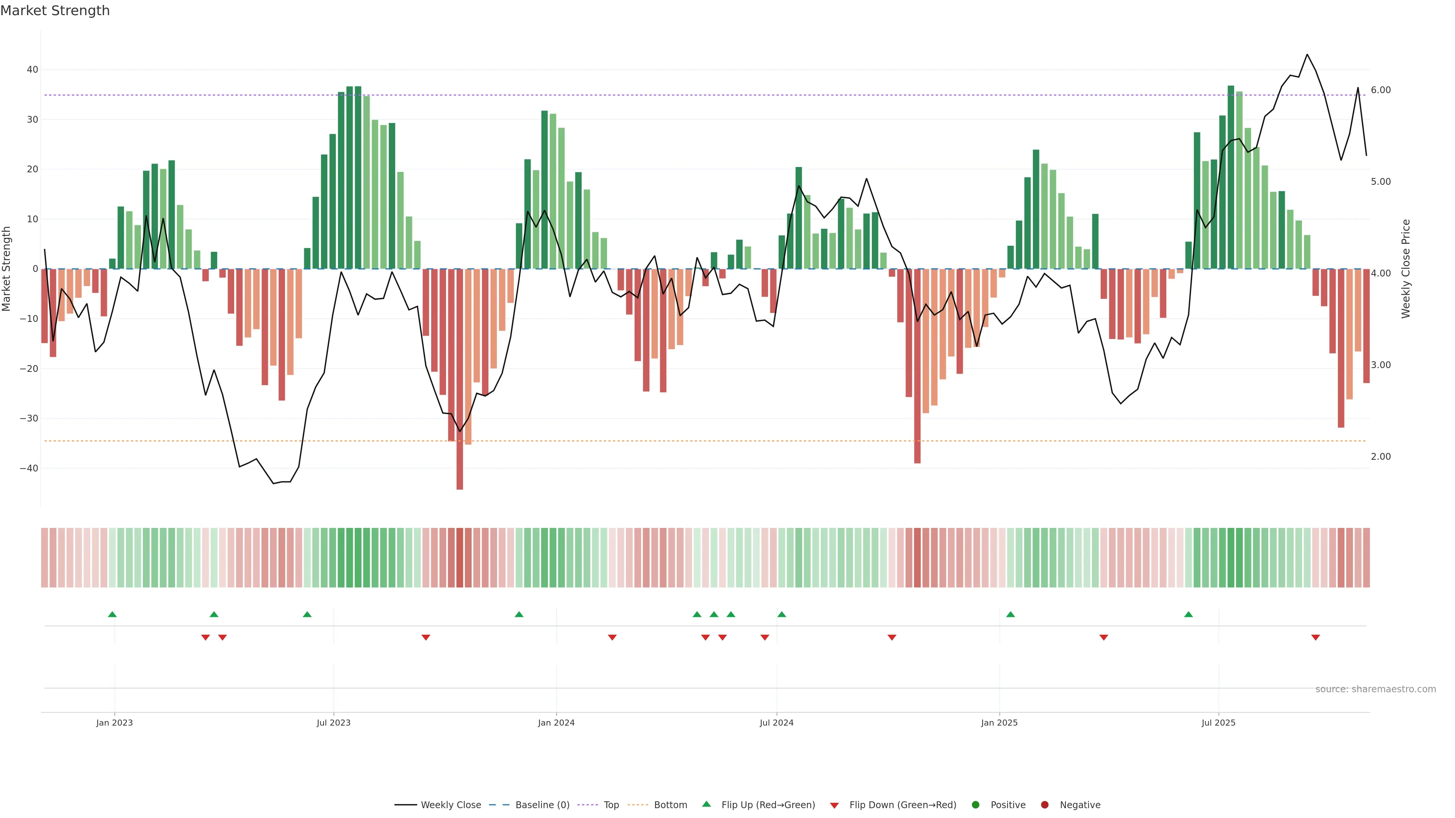
Task: Click flip-up marker just before Jul 2023
Action: pyautogui.click(x=307, y=614)
